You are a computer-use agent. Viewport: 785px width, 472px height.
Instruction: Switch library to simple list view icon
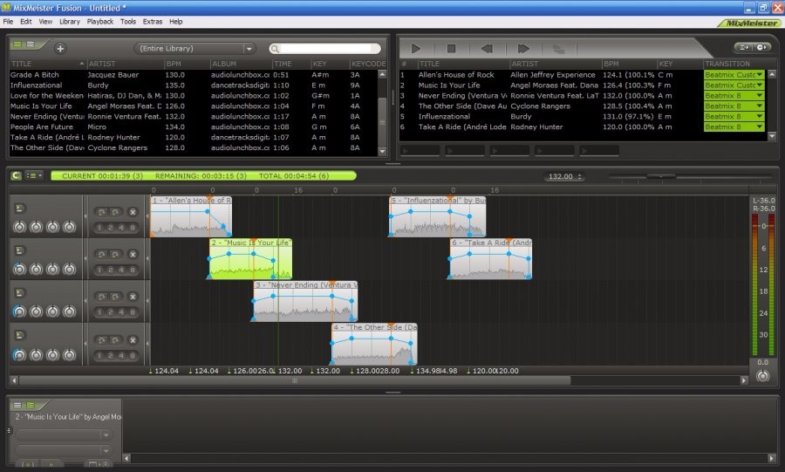click(x=17, y=44)
